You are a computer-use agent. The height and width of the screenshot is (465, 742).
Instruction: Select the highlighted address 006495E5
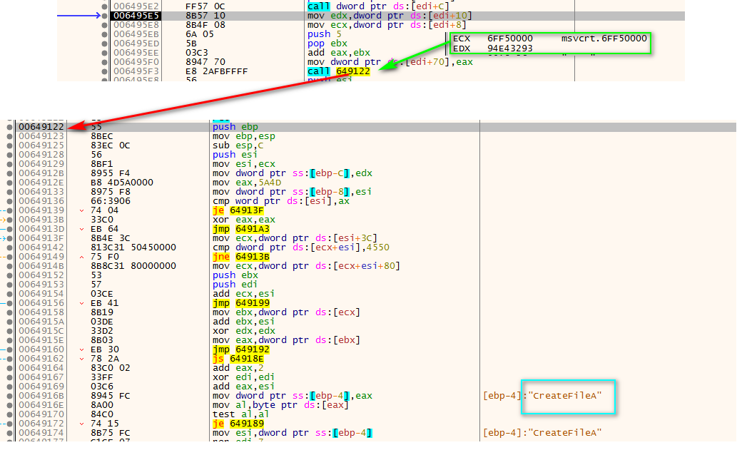[x=136, y=16]
